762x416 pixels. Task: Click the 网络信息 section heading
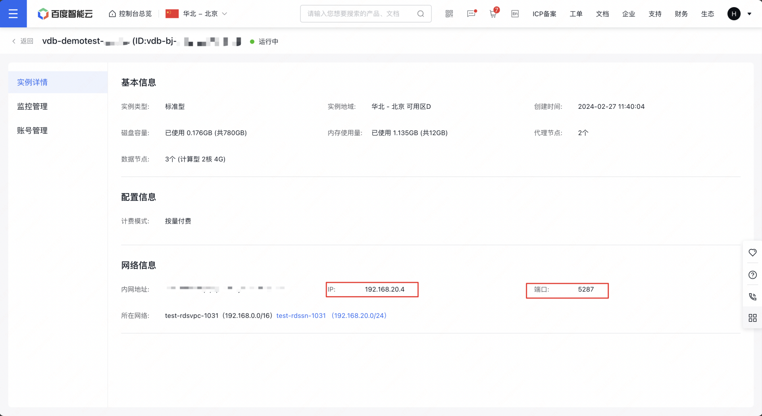point(139,265)
